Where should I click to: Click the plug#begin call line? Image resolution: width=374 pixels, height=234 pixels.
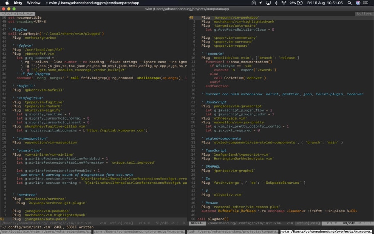[56, 34]
